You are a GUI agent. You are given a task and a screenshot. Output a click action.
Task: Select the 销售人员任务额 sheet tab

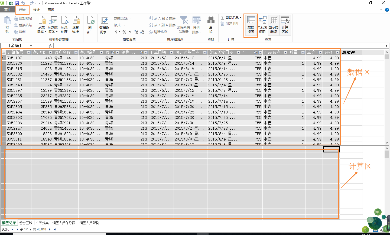pyautogui.click(x=64, y=223)
